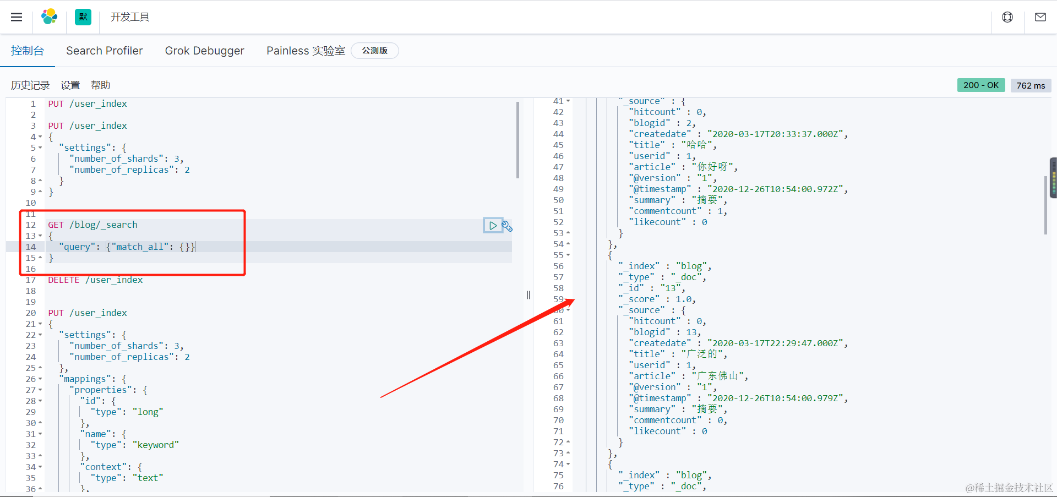Collapse the request body at line 21
The width and height of the screenshot is (1057, 497).
40,324
